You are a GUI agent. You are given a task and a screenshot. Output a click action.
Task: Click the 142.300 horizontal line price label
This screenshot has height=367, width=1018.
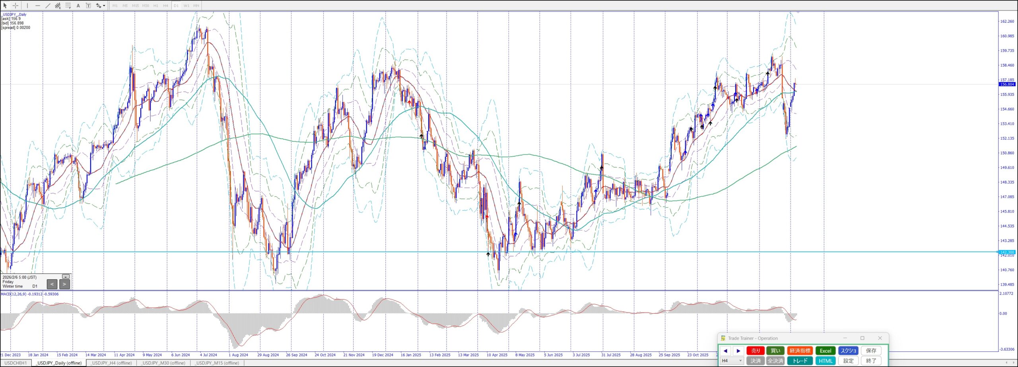pos(1007,252)
